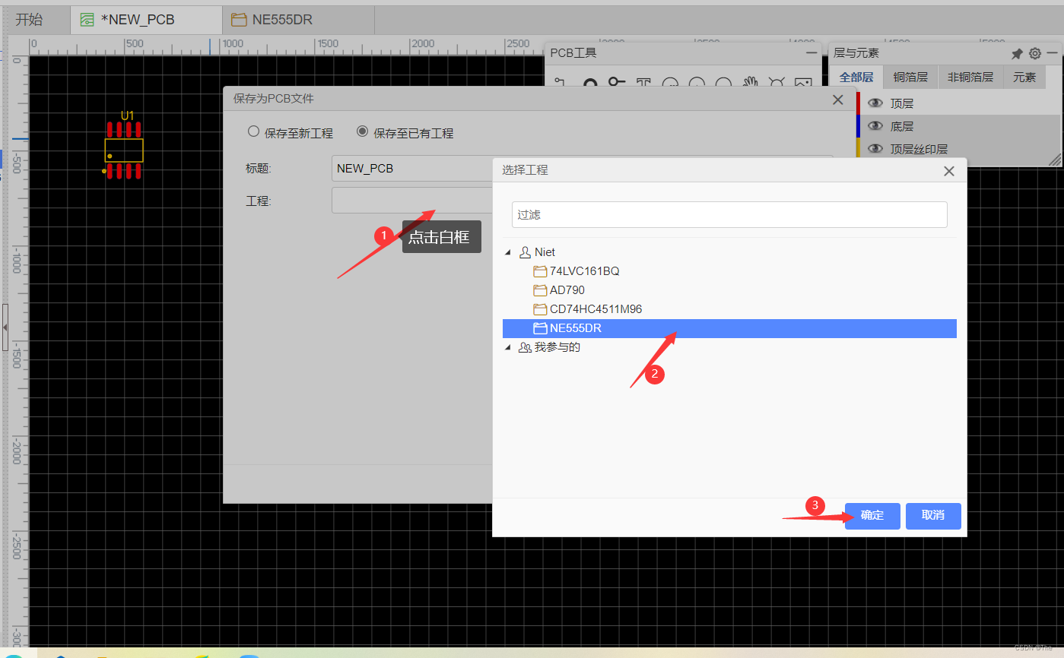Click the 选择工程 dialog title
Viewport: 1064px width, 658px height.
[x=525, y=170]
